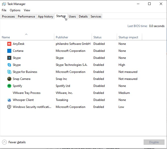Open the File menu
This screenshot has height=149, width=167.
tap(4, 10)
